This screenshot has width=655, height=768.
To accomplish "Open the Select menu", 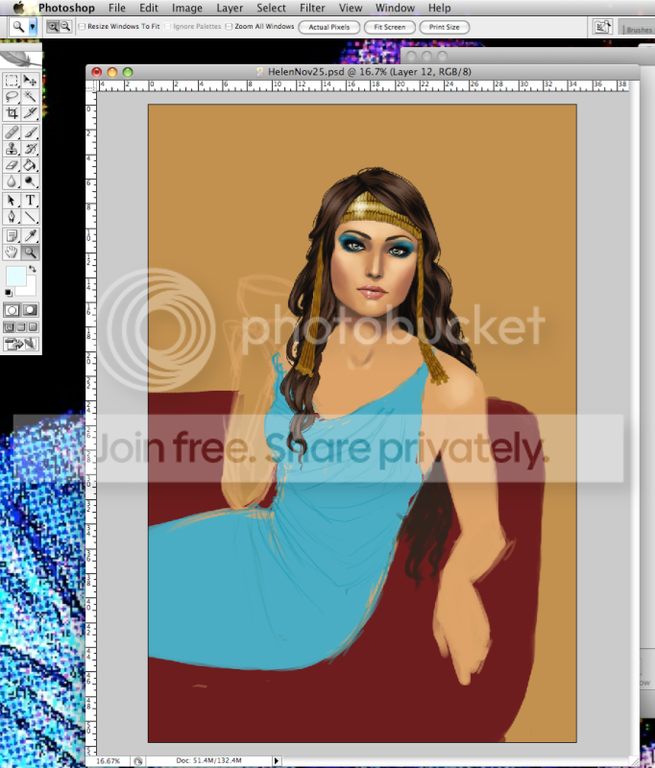I will (x=271, y=8).
